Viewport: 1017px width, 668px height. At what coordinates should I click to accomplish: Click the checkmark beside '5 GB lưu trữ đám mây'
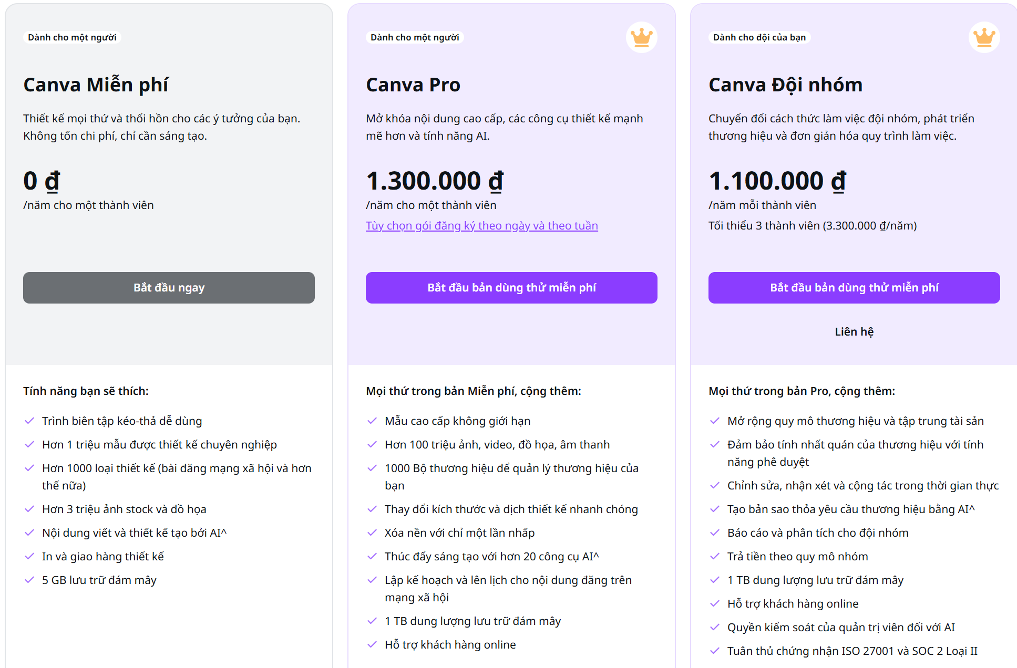click(29, 580)
